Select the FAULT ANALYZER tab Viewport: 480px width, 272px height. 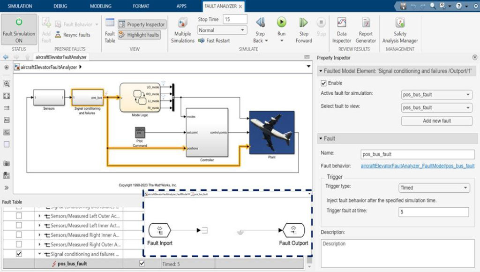click(220, 6)
